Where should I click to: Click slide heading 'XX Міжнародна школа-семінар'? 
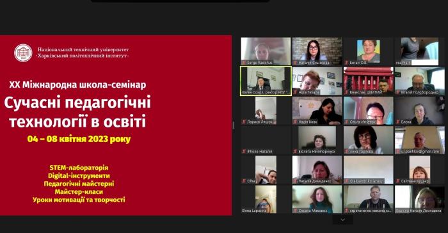(x=77, y=85)
